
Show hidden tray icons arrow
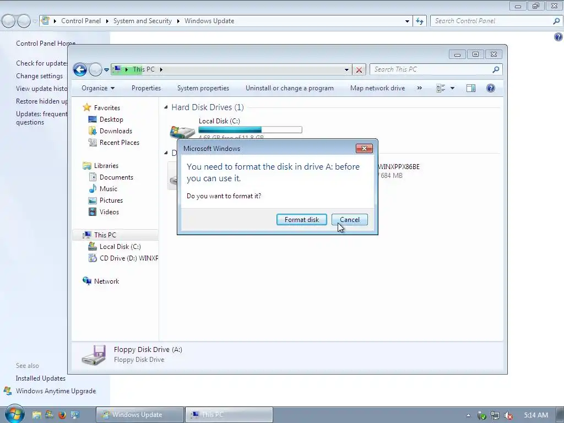point(468,415)
